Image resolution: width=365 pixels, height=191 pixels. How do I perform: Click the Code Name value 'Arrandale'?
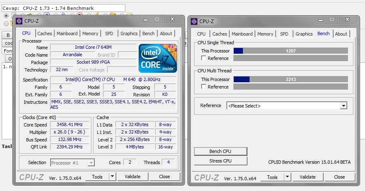point(72,55)
